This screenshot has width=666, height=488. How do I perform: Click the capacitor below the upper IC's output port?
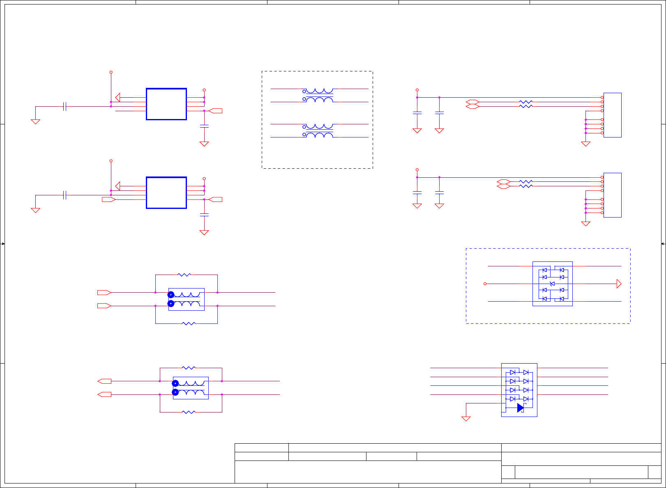click(204, 126)
